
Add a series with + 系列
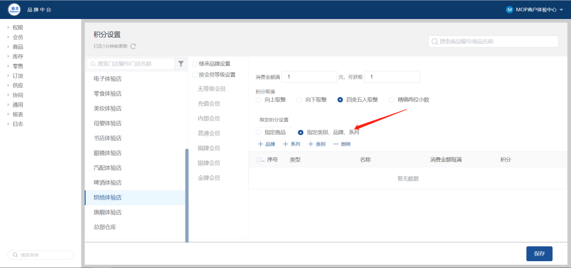click(292, 144)
